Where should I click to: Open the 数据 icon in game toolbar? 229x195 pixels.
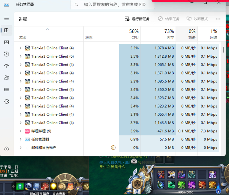(36, 186)
